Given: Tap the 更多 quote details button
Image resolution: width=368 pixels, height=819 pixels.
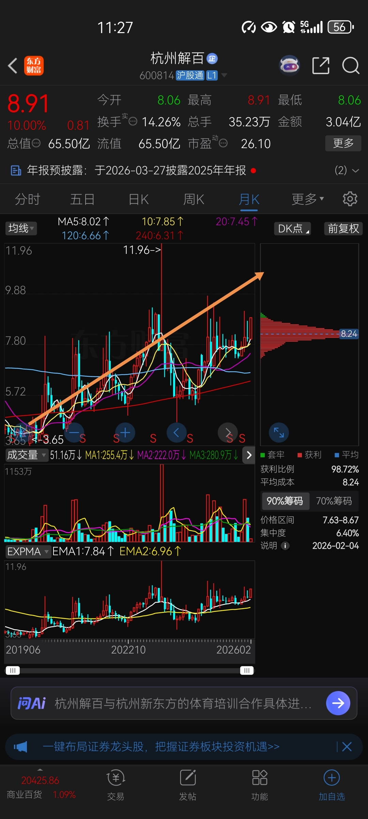Looking at the screenshot, I should [343, 143].
